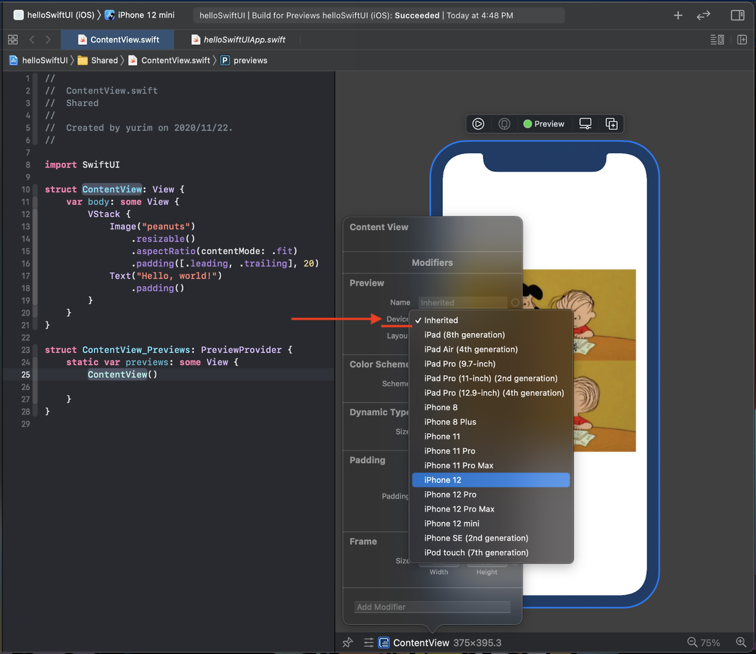
Task: Zoom in the canvas with the plus magnifier
Action: [x=741, y=642]
